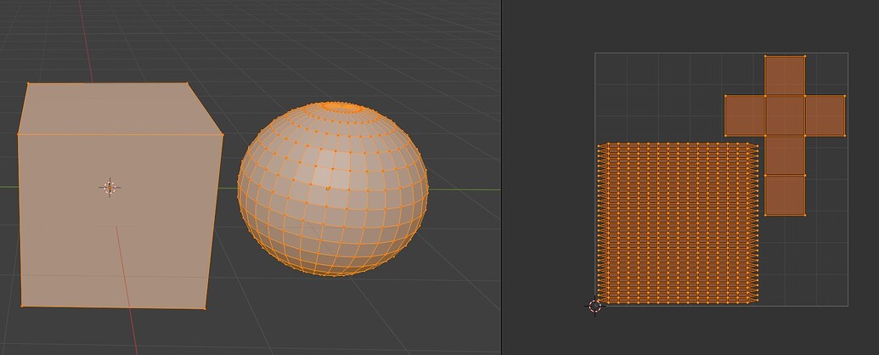
Task: Select left square of cube UV cross
Action: tap(745, 116)
